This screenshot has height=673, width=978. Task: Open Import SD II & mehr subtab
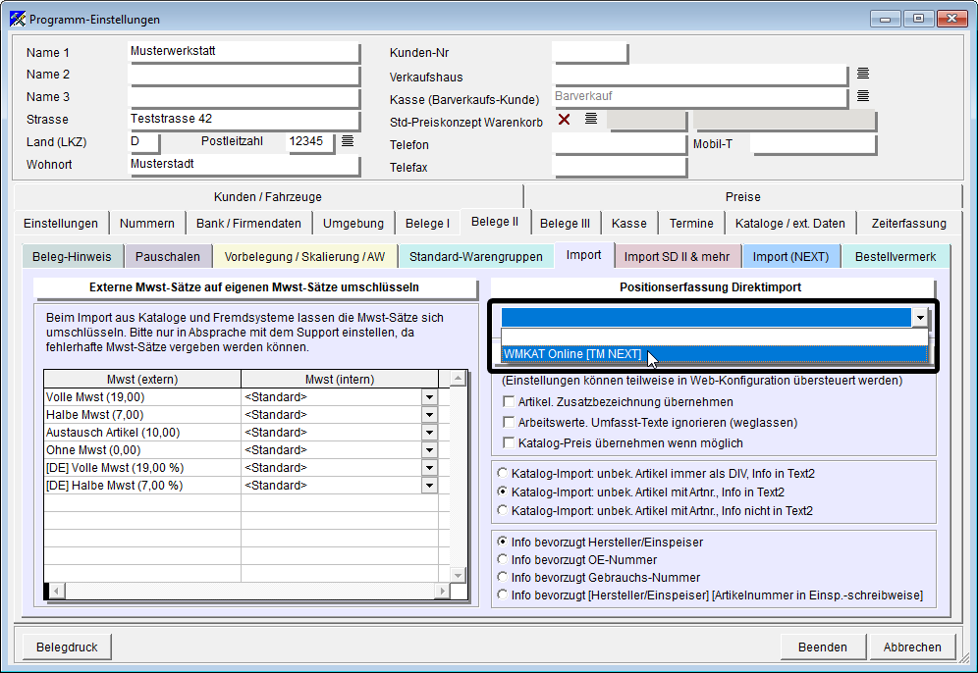coord(677,257)
